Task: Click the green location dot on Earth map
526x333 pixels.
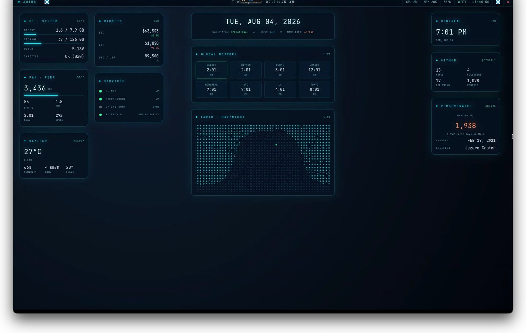Action: 276,145
